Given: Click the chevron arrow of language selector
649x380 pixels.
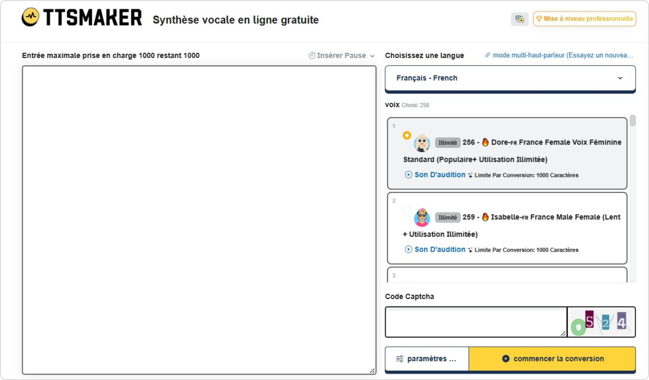Looking at the screenshot, I should pyautogui.click(x=620, y=78).
